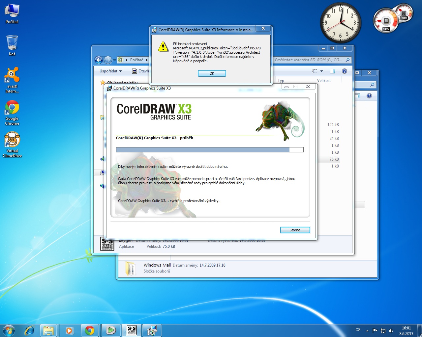Select the file row sized 124 kB

[333, 125]
